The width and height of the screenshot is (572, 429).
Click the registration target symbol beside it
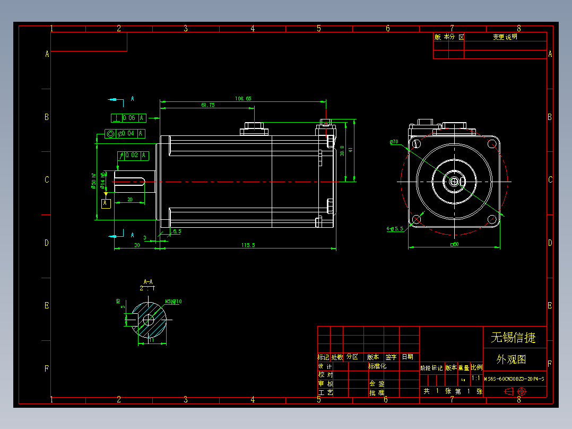click(x=522, y=391)
